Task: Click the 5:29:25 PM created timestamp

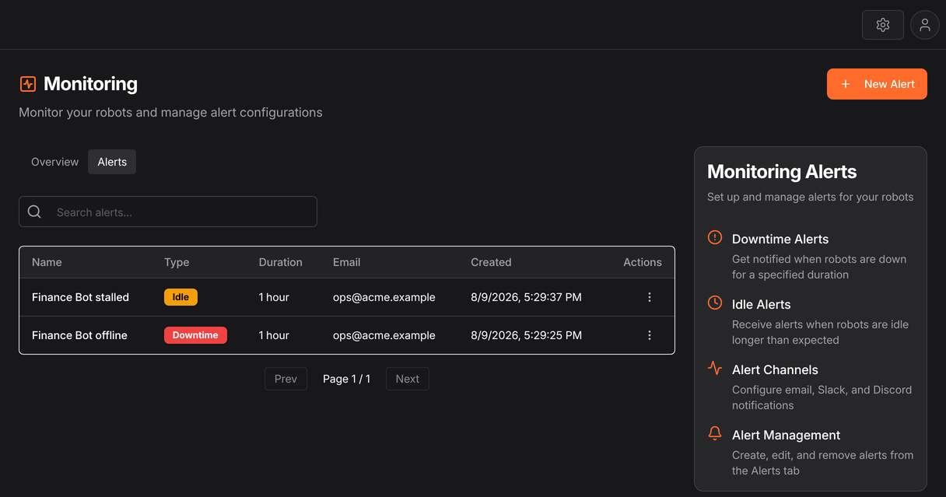Action: 526,335
